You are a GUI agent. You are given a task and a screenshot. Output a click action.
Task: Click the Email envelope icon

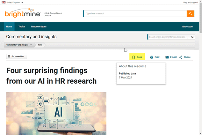(x=167, y=57)
